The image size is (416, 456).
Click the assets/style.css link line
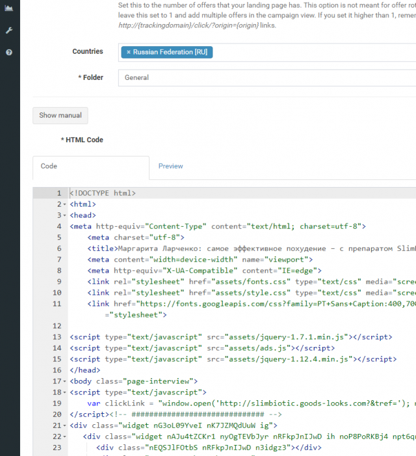[252, 292]
